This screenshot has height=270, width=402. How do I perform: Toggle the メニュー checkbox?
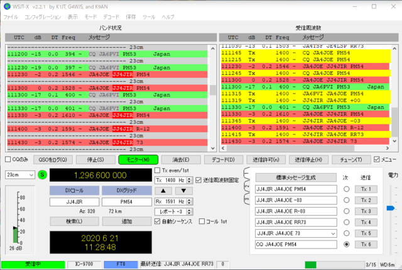[376, 159]
